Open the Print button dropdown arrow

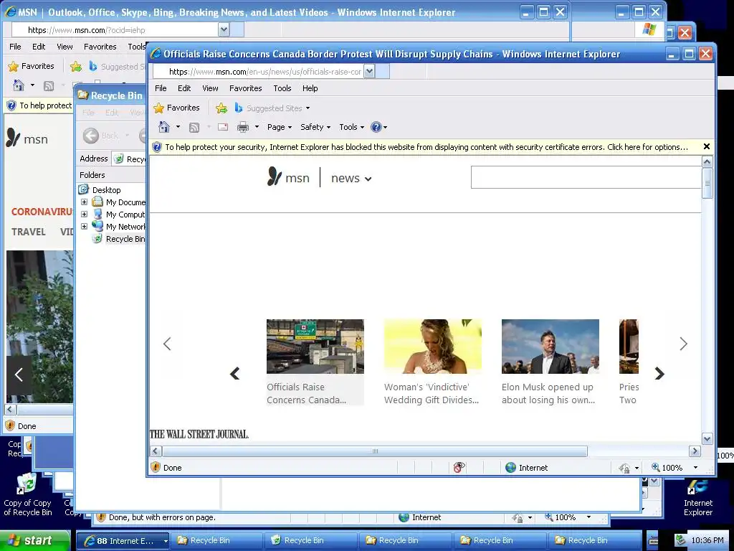[x=257, y=127]
